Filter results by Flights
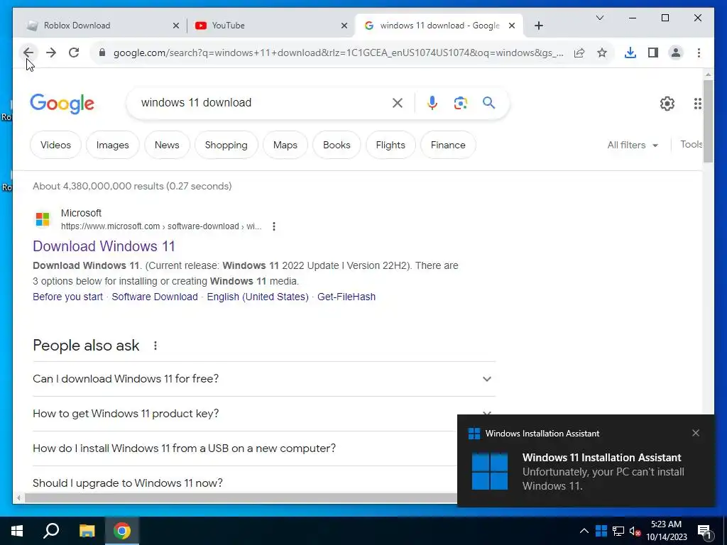 (390, 145)
